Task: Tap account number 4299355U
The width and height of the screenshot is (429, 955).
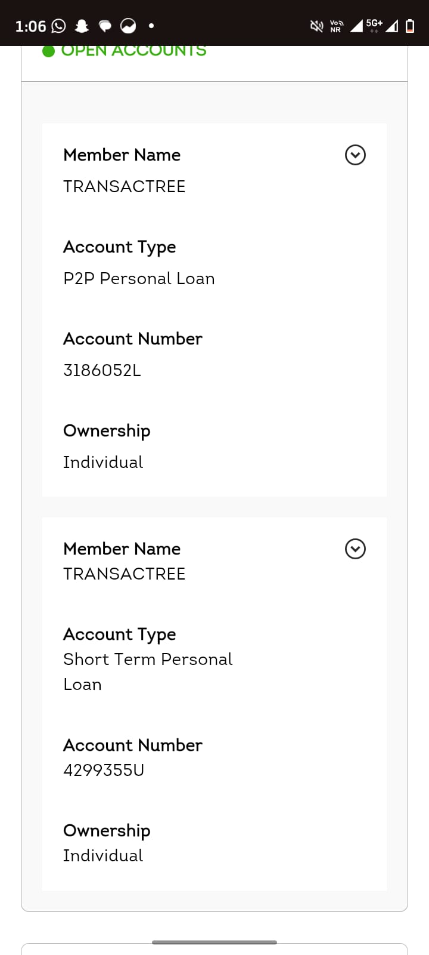Action: tap(104, 771)
